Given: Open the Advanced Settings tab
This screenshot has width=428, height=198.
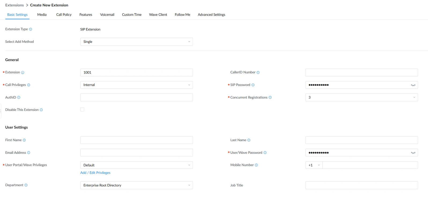Looking at the screenshot, I should (211, 15).
